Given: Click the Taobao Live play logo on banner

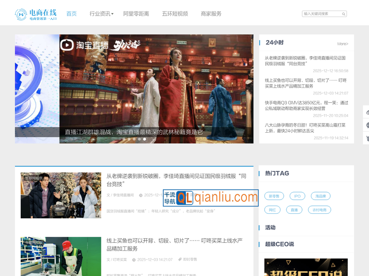Looking at the screenshot, I should (x=67, y=45).
